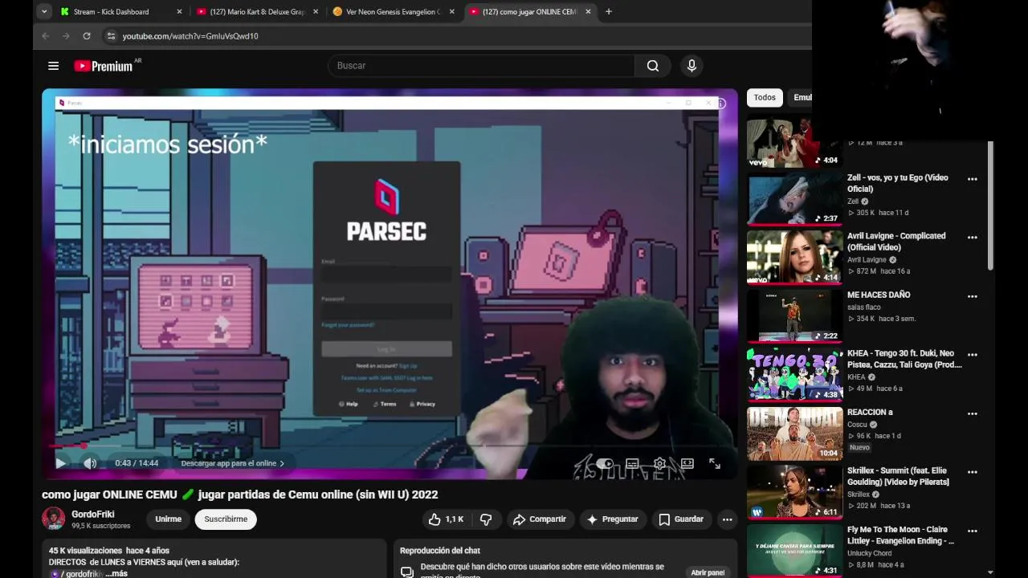Open options menu for Avril Lavigne Complicated

click(x=973, y=238)
